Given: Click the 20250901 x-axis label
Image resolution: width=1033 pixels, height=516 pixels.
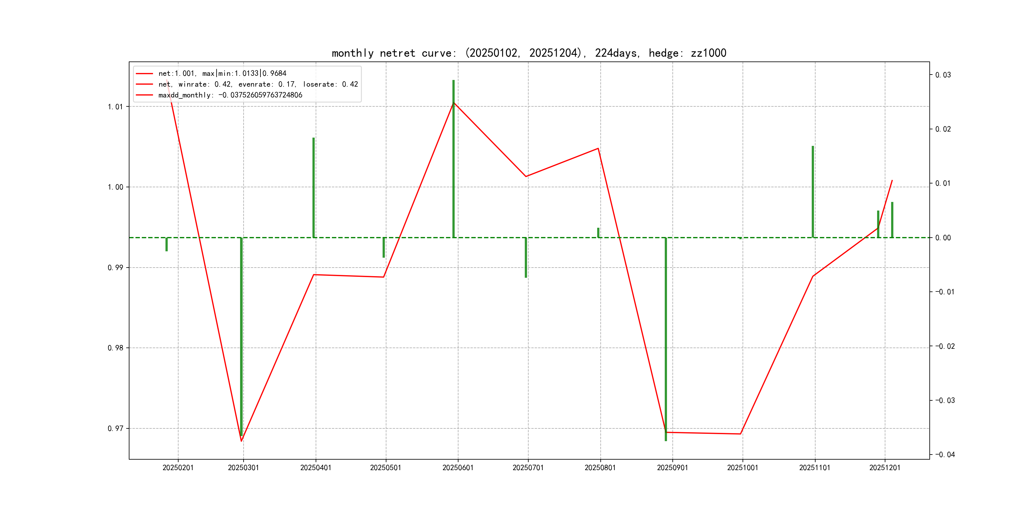Looking at the screenshot, I should point(672,468).
